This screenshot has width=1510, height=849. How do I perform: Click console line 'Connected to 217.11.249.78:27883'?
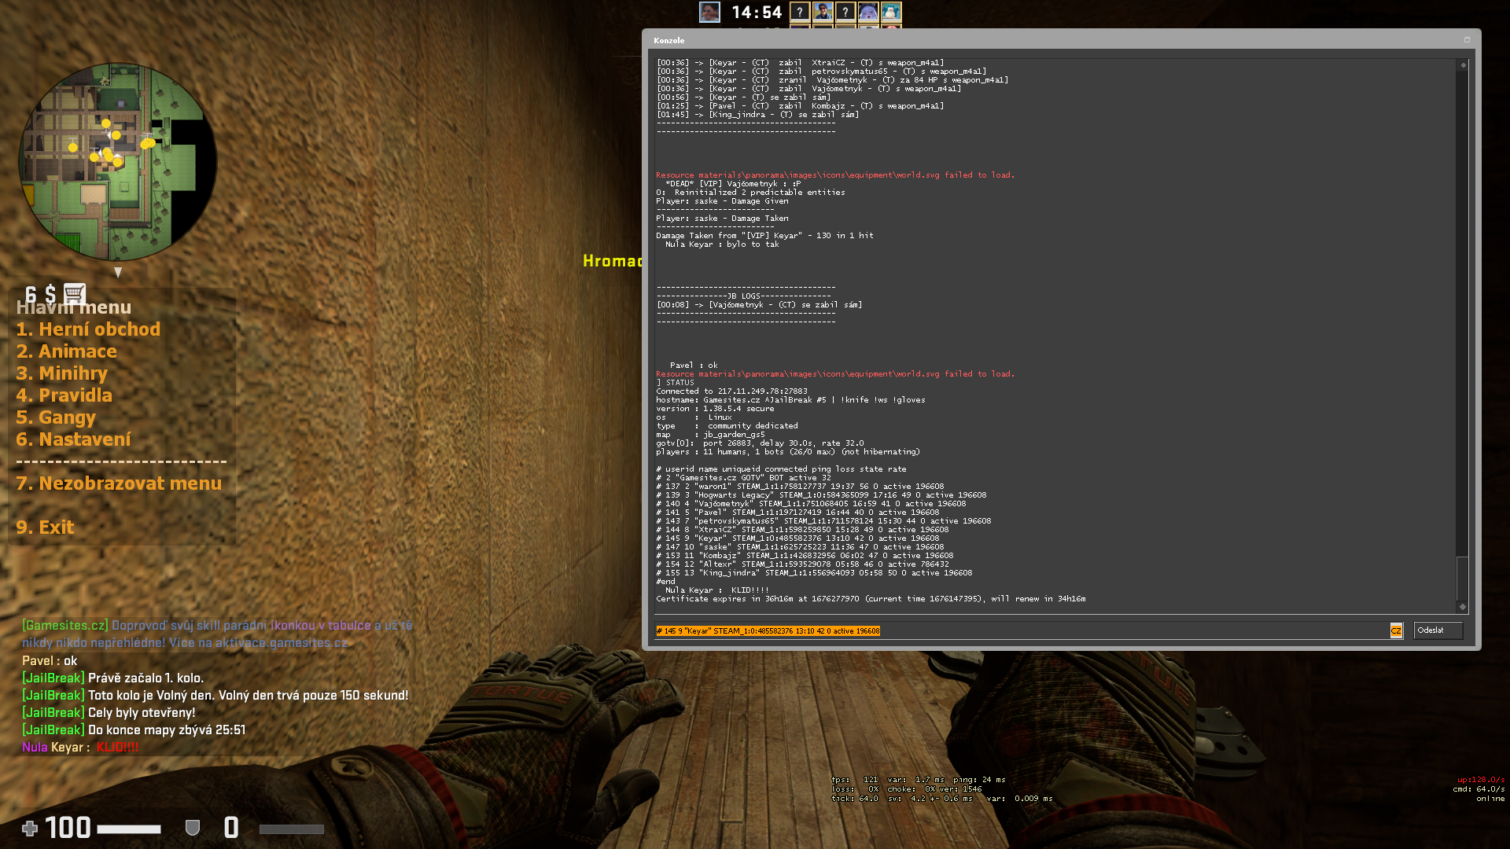(x=731, y=391)
